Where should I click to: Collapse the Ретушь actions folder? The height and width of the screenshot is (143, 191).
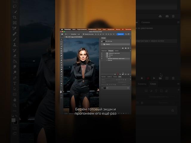[105, 57]
